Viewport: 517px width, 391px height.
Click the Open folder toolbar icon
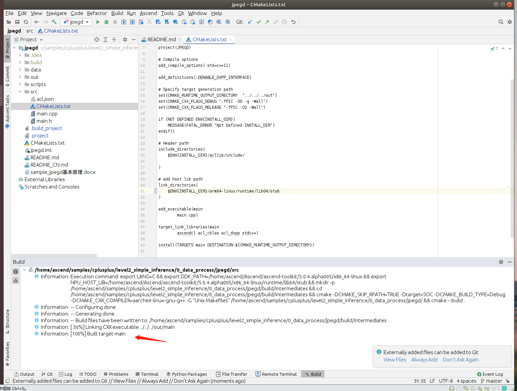[x=9, y=22]
